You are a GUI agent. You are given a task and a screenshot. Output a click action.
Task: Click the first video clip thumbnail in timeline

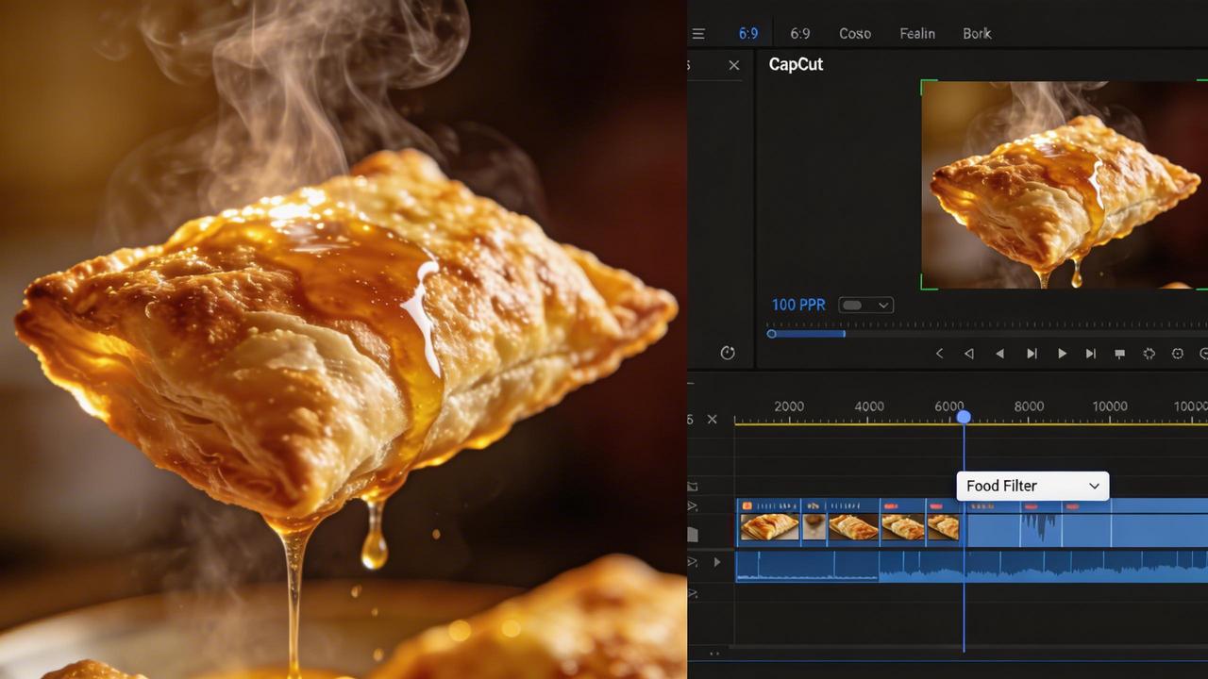(769, 525)
